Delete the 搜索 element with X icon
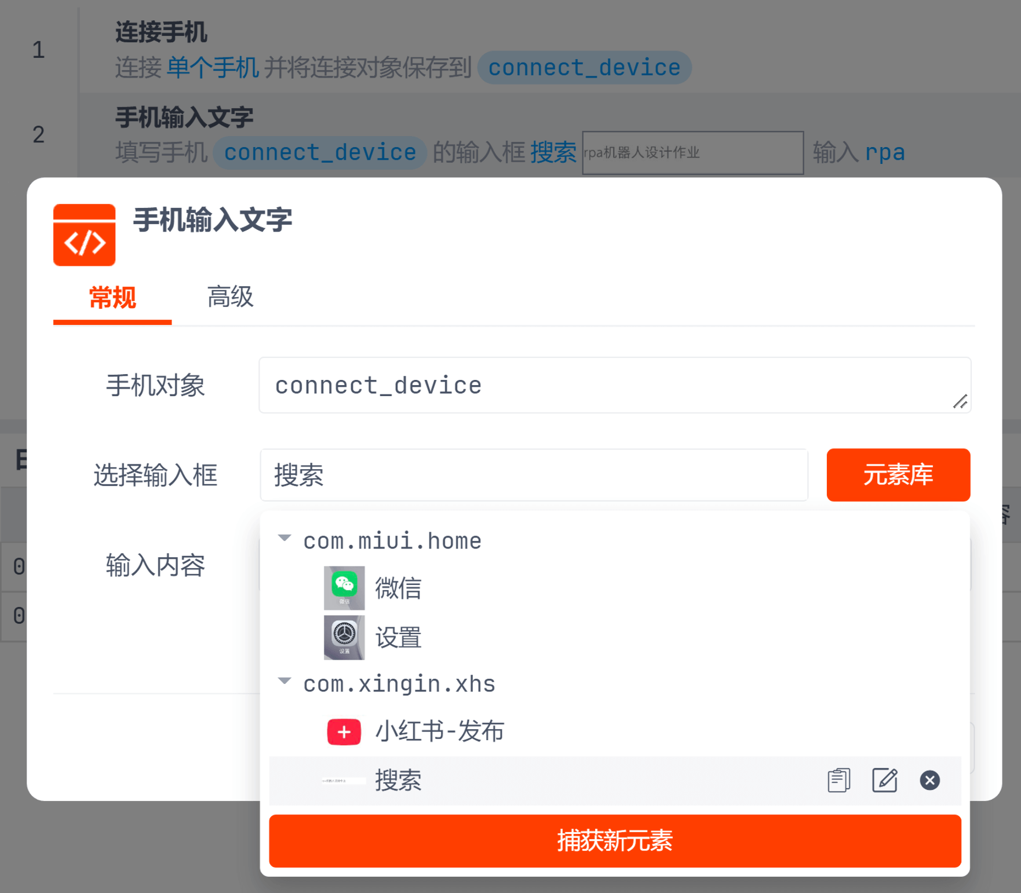 (x=929, y=780)
